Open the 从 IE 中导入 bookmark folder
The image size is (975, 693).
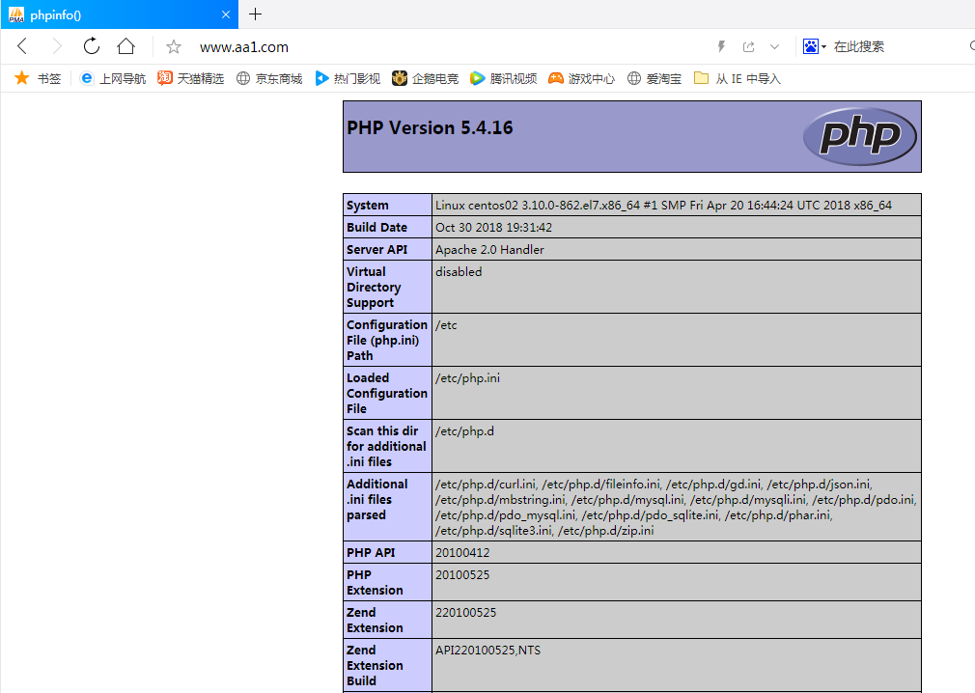tap(737, 78)
